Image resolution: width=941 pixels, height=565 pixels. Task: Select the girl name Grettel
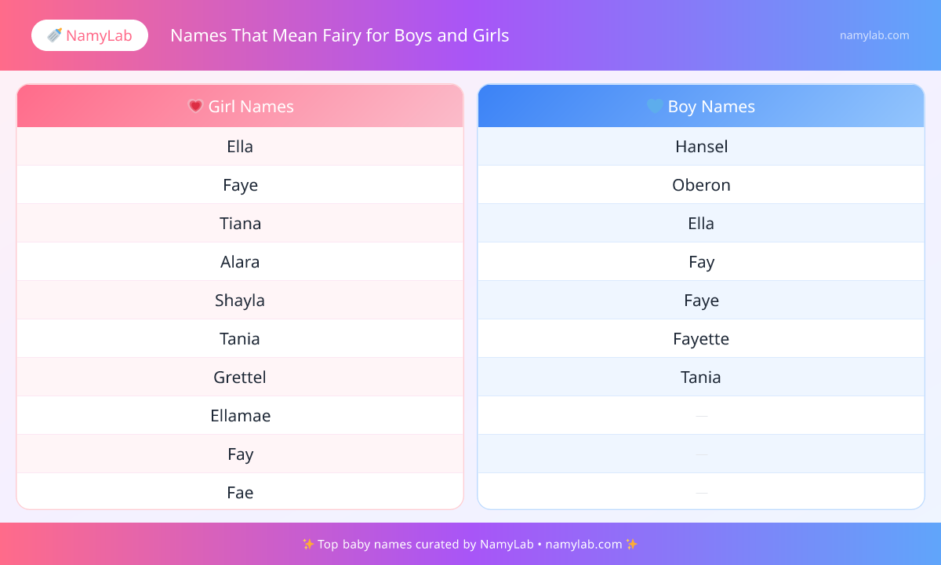(240, 377)
